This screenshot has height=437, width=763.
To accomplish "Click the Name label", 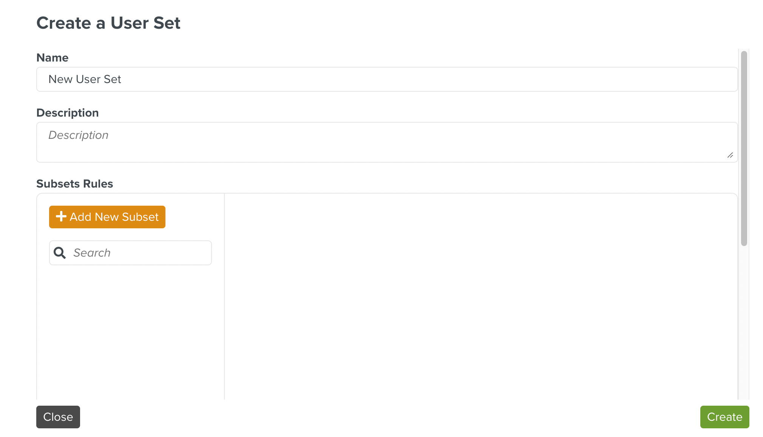I will pyautogui.click(x=52, y=57).
